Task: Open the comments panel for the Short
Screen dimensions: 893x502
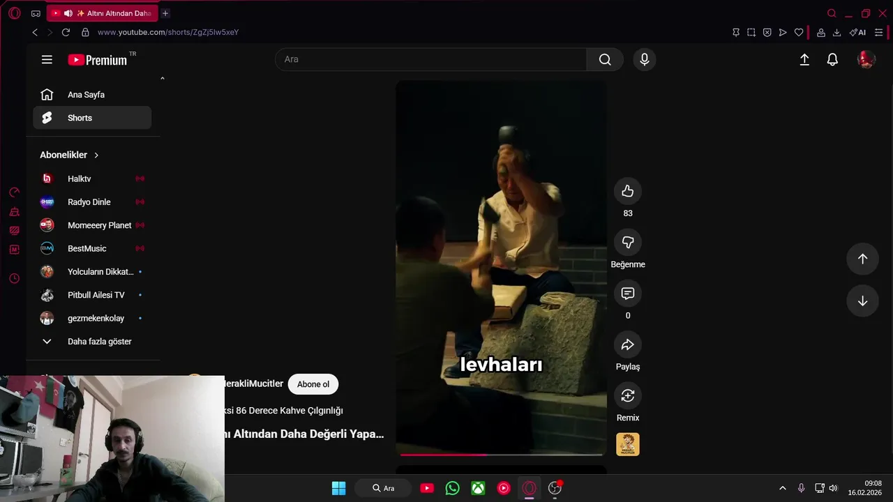Action: click(628, 294)
